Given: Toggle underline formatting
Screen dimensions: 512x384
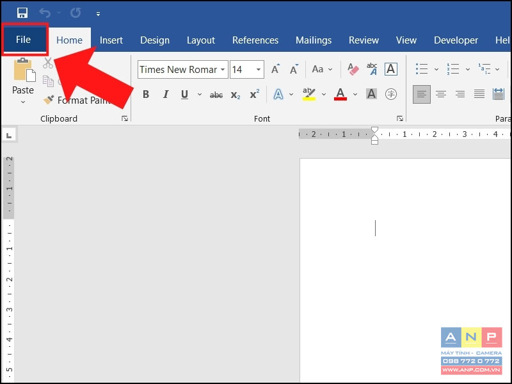Looking at the screenshot, I should [x=184, y=94].
